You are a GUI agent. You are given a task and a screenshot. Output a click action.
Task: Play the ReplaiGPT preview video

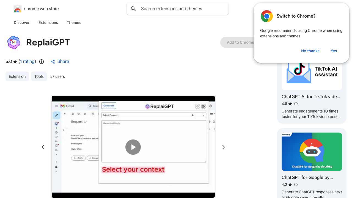(x=133, y=147)
